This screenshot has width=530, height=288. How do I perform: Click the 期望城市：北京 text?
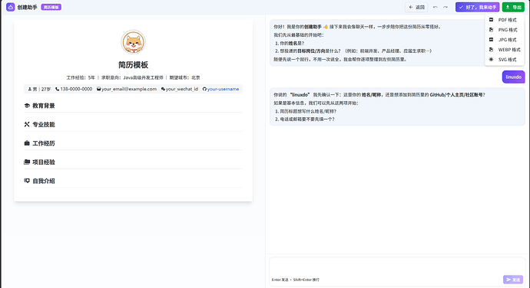click(x=184, y=77)
